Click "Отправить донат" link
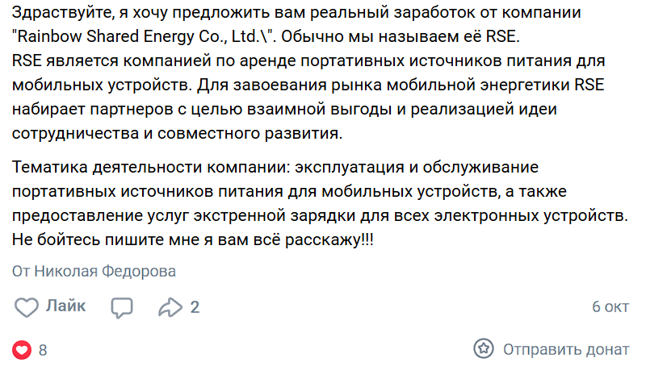The image size is (646, 379). coord(565,349)
